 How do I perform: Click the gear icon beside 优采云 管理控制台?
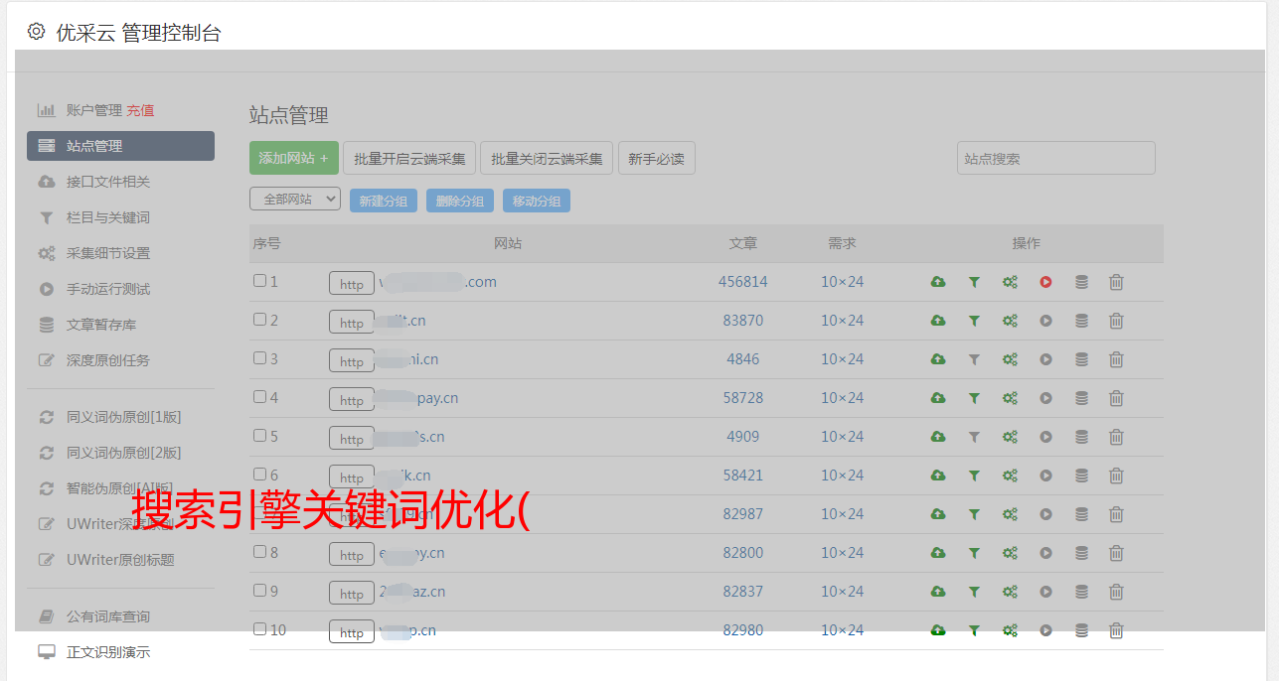coord(37,32)
